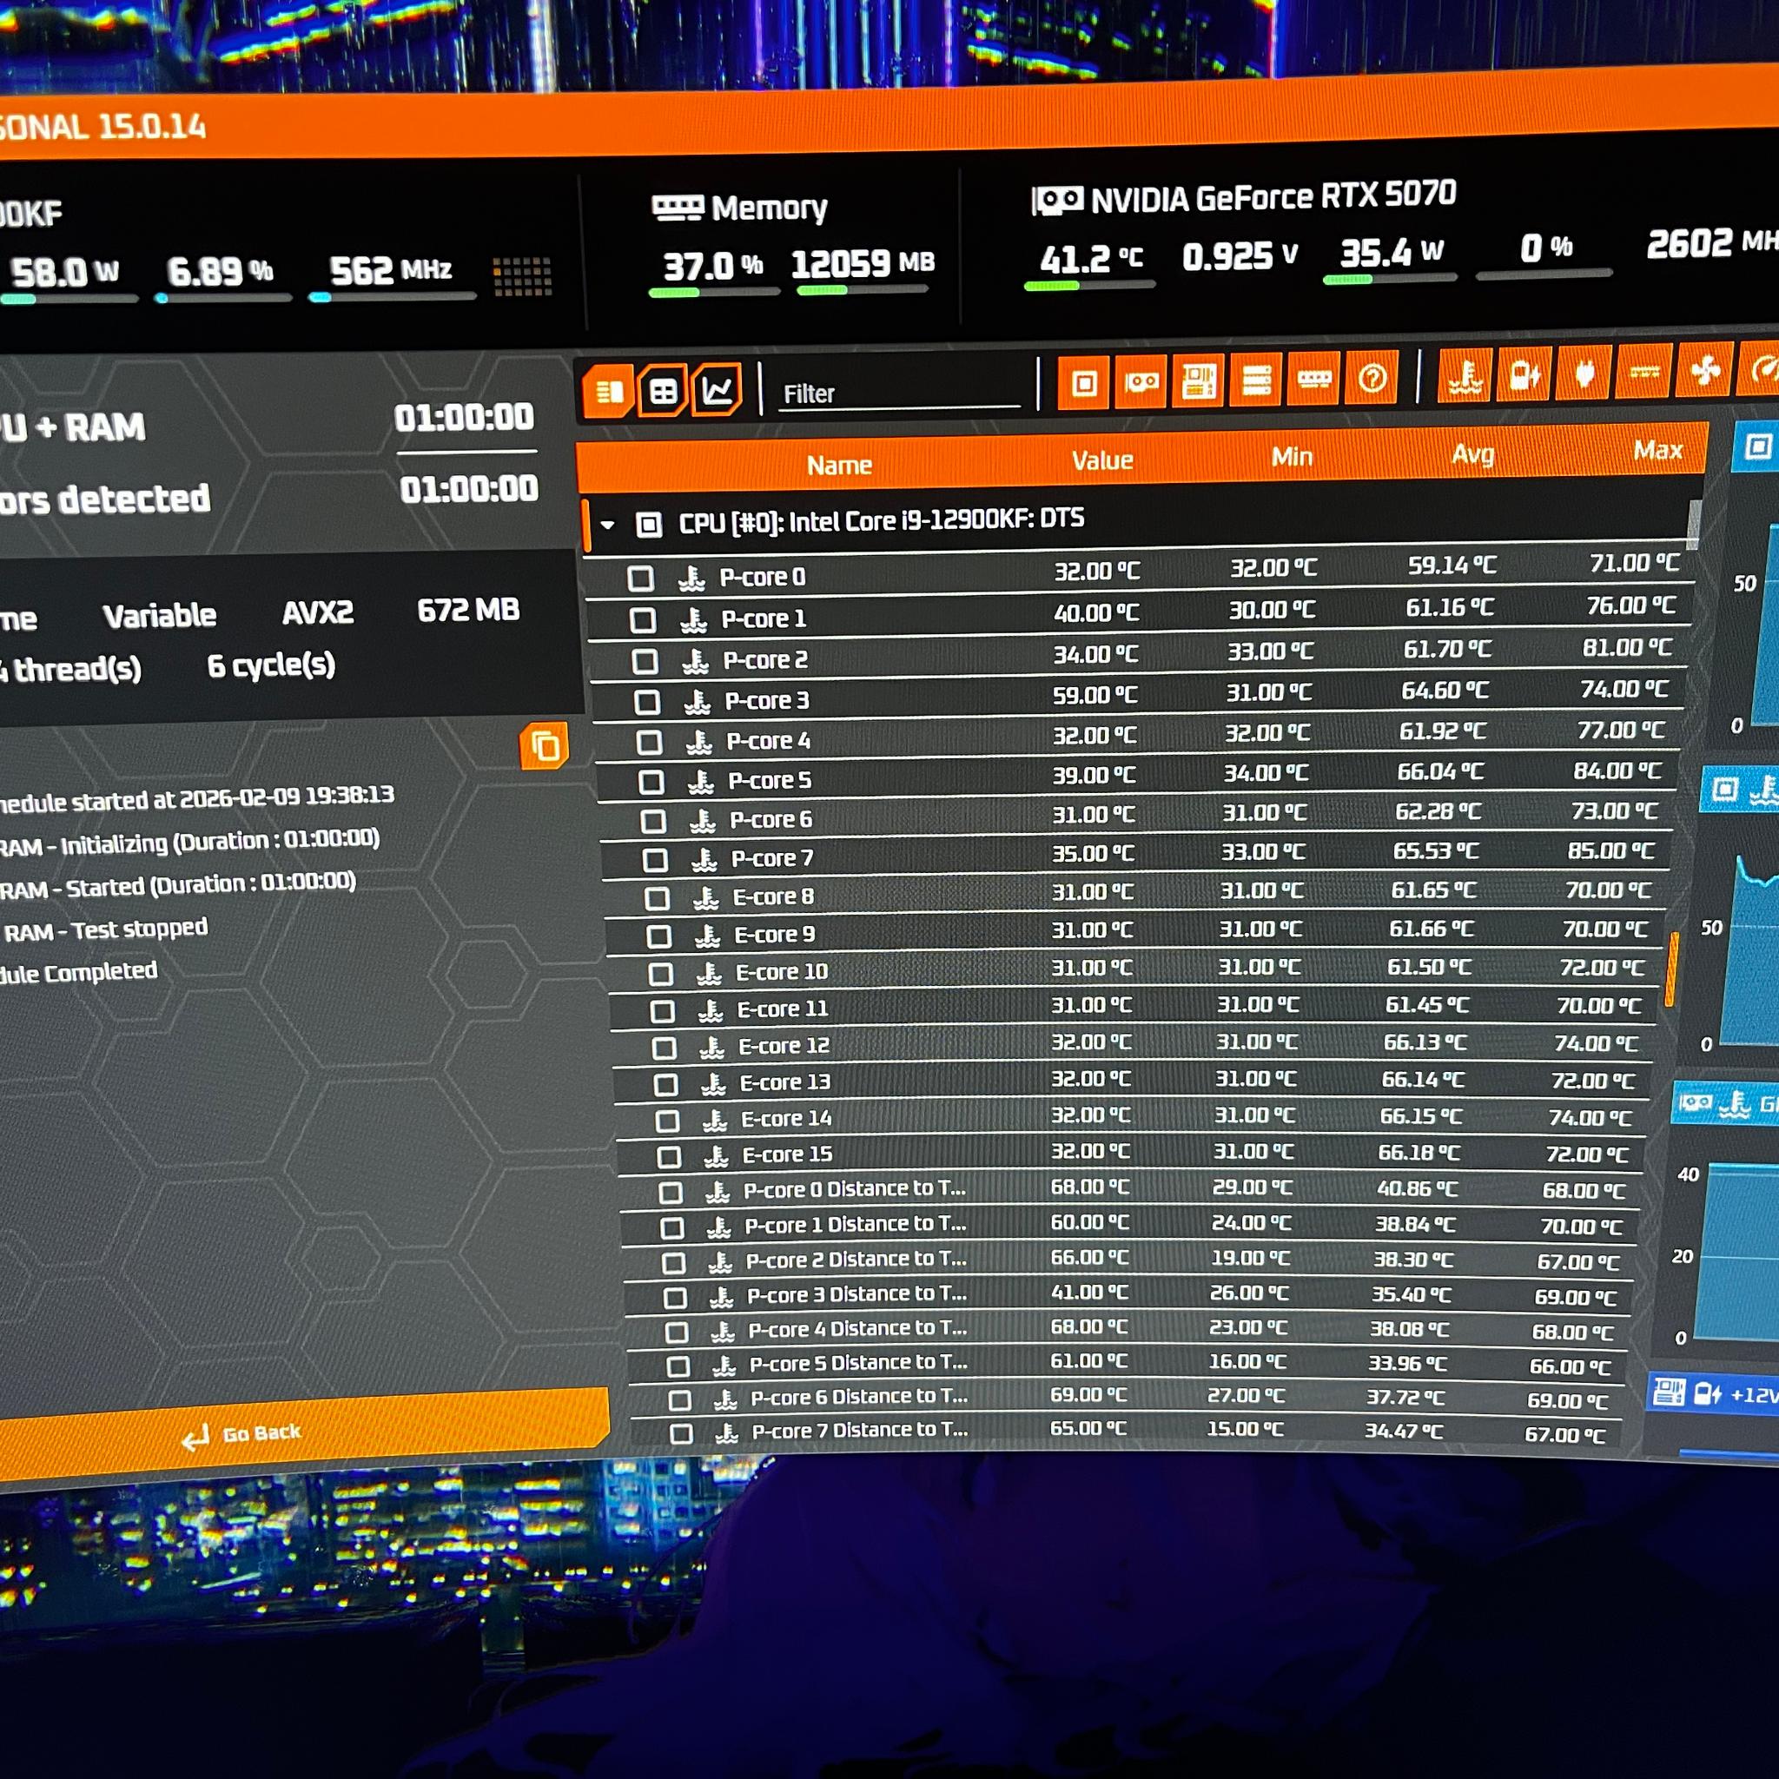Click into the Filter text field
The height and width of the screenshot is (1779, 1779).
(x=900, y=394)
